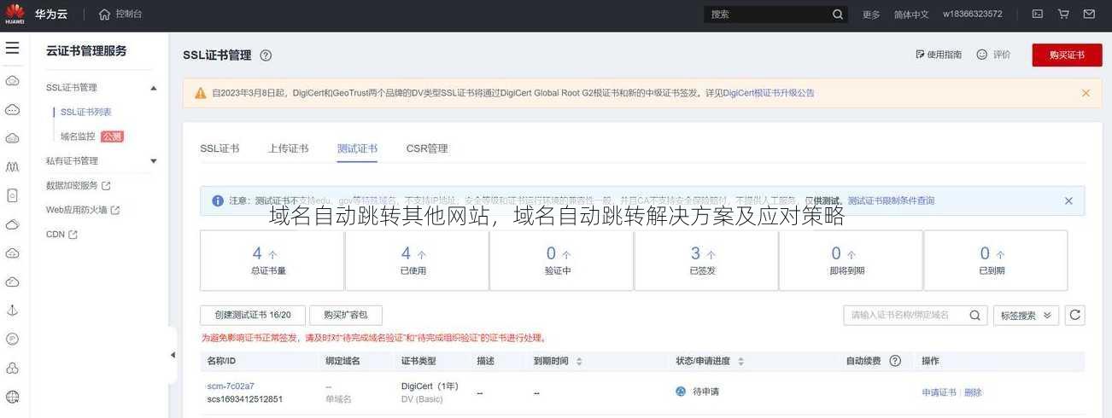Screen dimensions: 1112x418
Task: Click the three-circles icon in left rail
Action: [12, 368]
